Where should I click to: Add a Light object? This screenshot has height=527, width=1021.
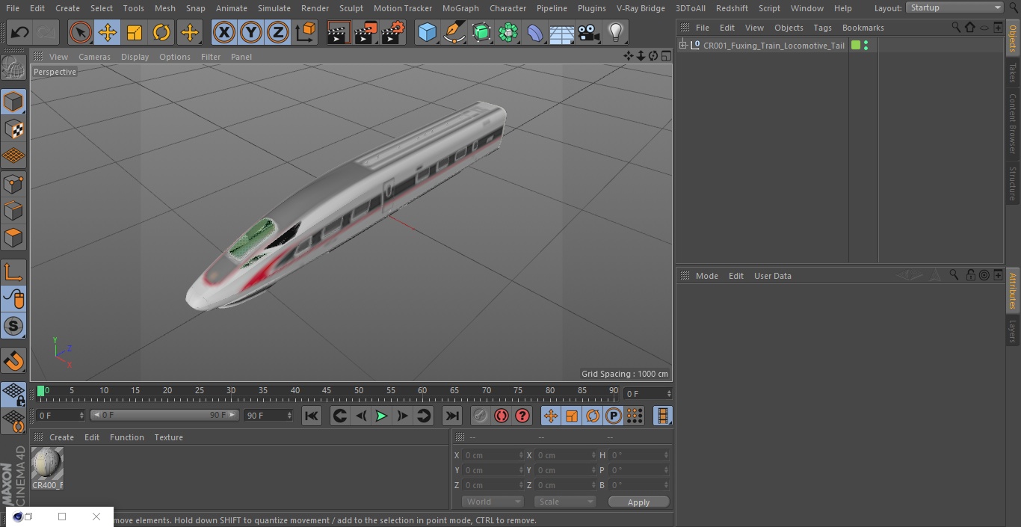(616, 32)
